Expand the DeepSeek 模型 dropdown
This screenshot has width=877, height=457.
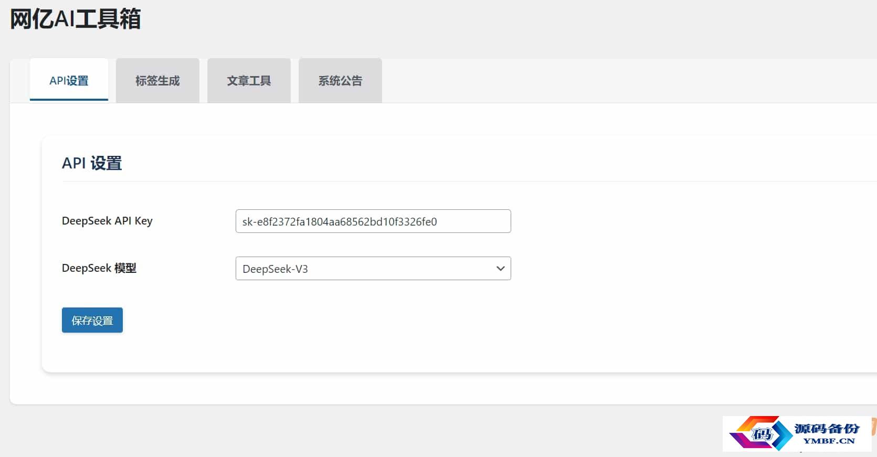373,269
